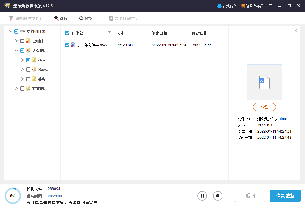Click the eye preview icon in toolbar
This screenshot has width=305, height=208.
click(81, 18)
